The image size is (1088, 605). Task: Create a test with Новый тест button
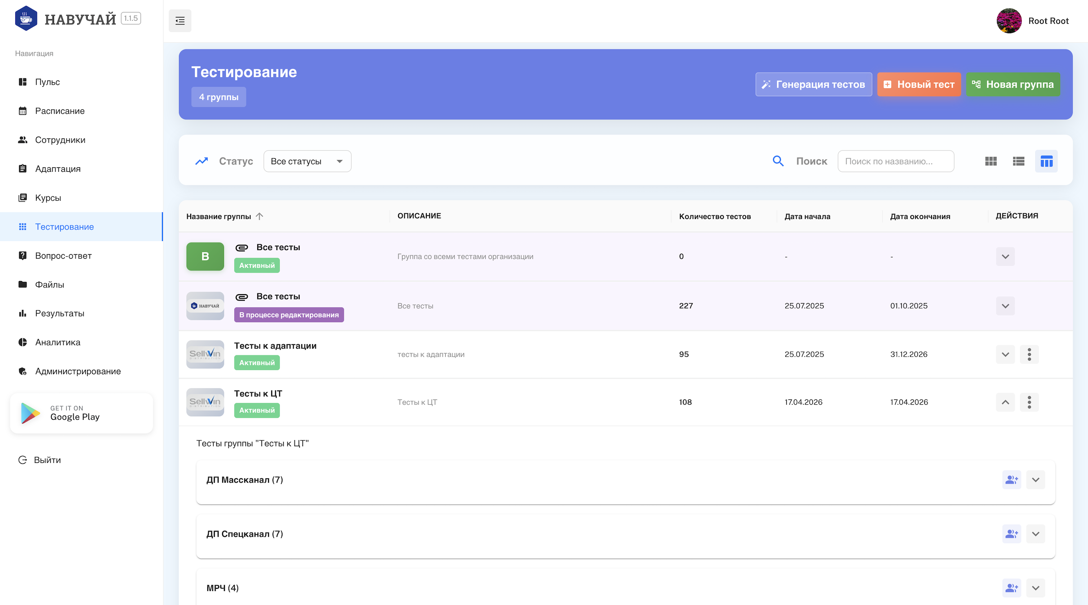click(x=919, y=84)
